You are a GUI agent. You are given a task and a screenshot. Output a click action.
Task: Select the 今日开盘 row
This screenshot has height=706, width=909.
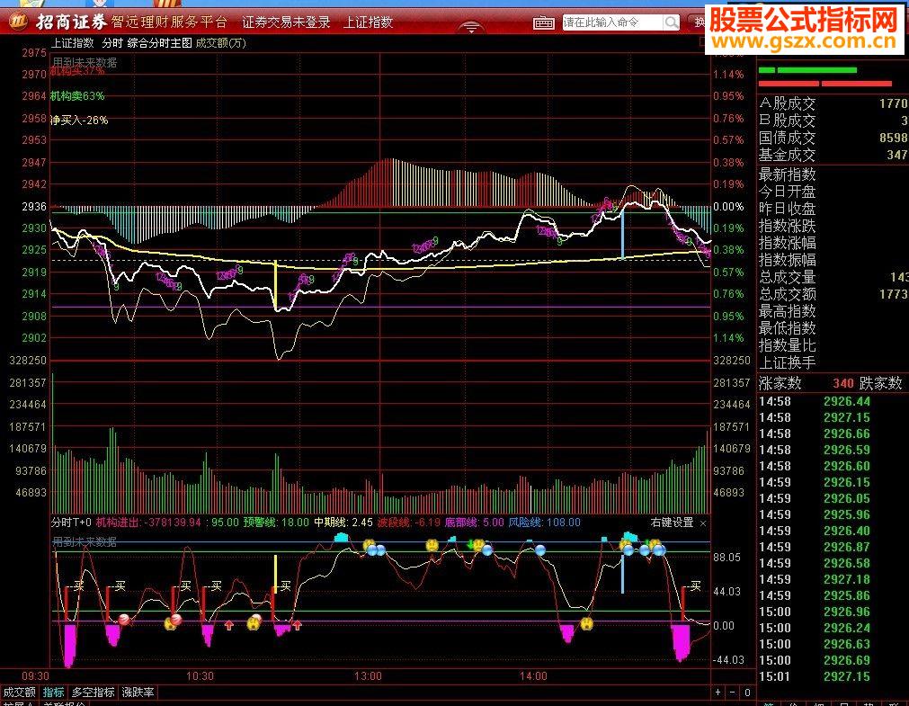tap(833, 192)
